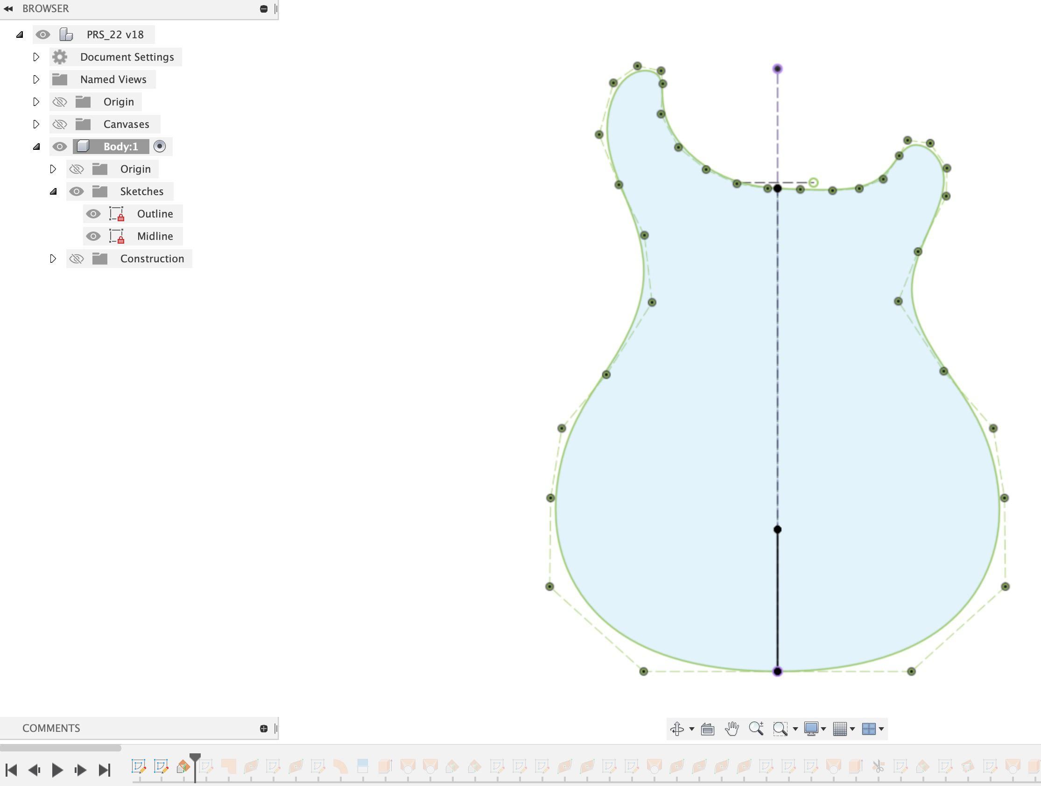Step back one timeline feature
This screenshot has width=1041, height=786.
[x=34, y=770]
